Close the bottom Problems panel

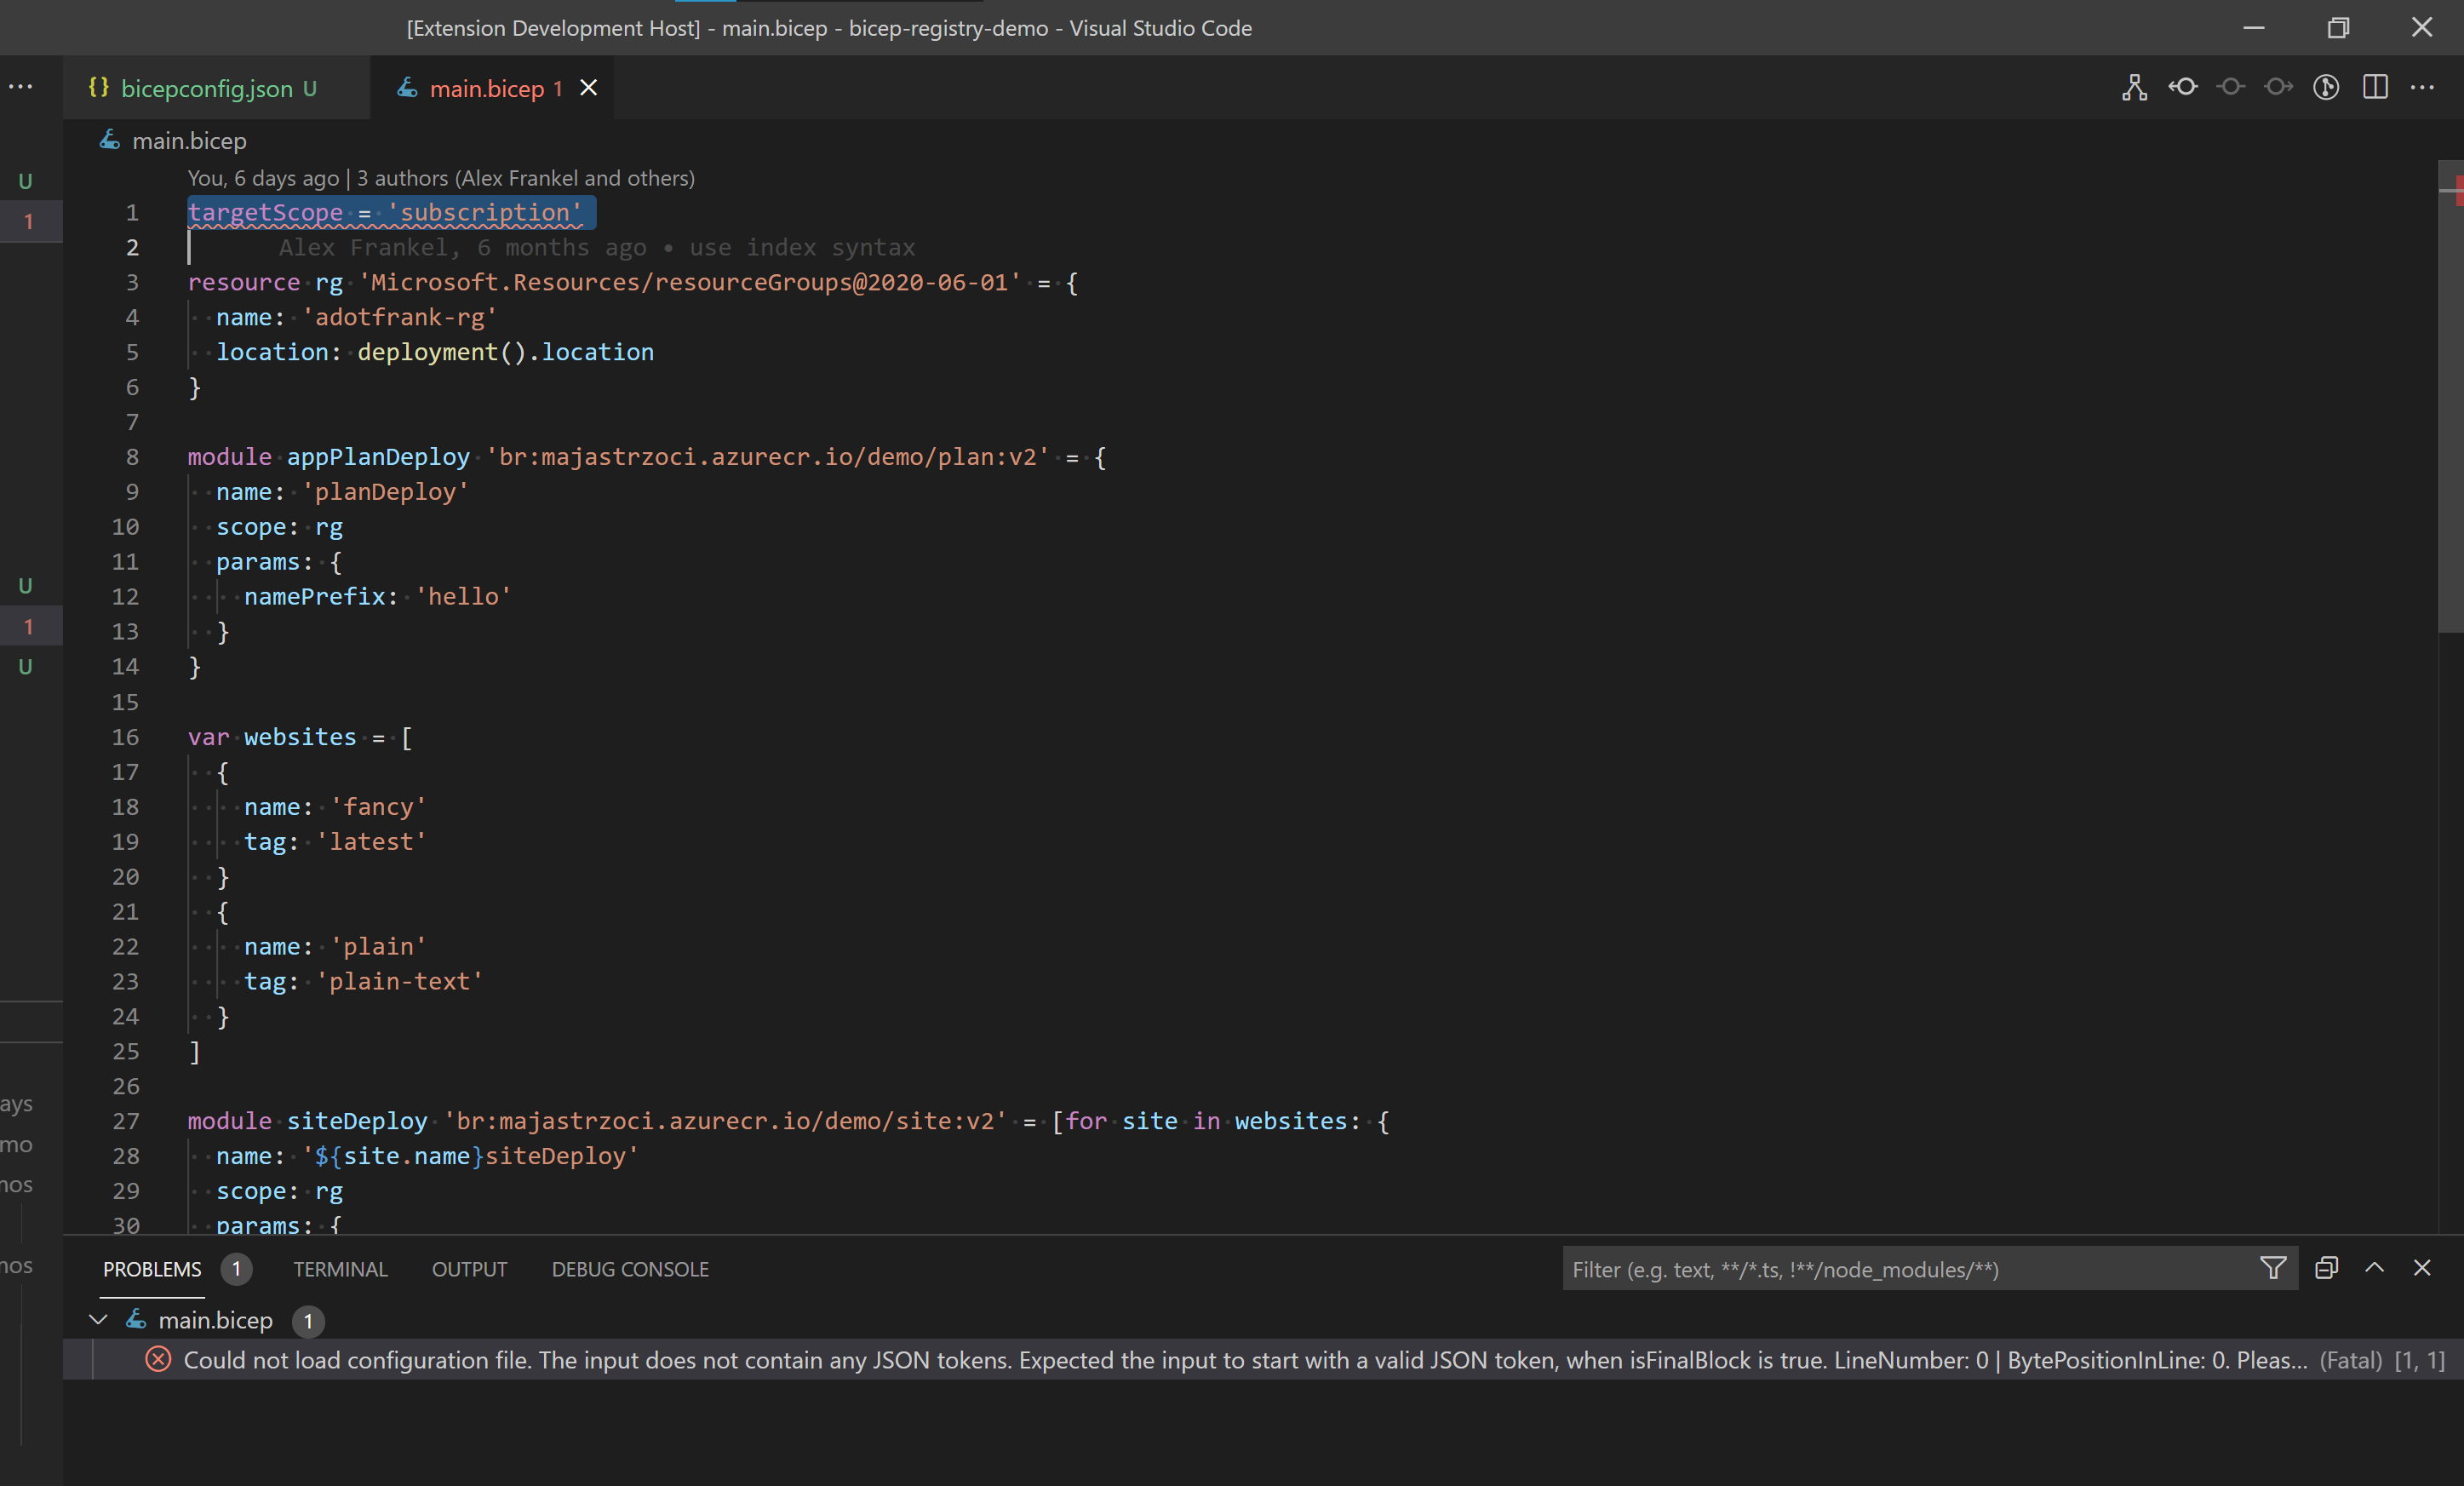2422,1268
